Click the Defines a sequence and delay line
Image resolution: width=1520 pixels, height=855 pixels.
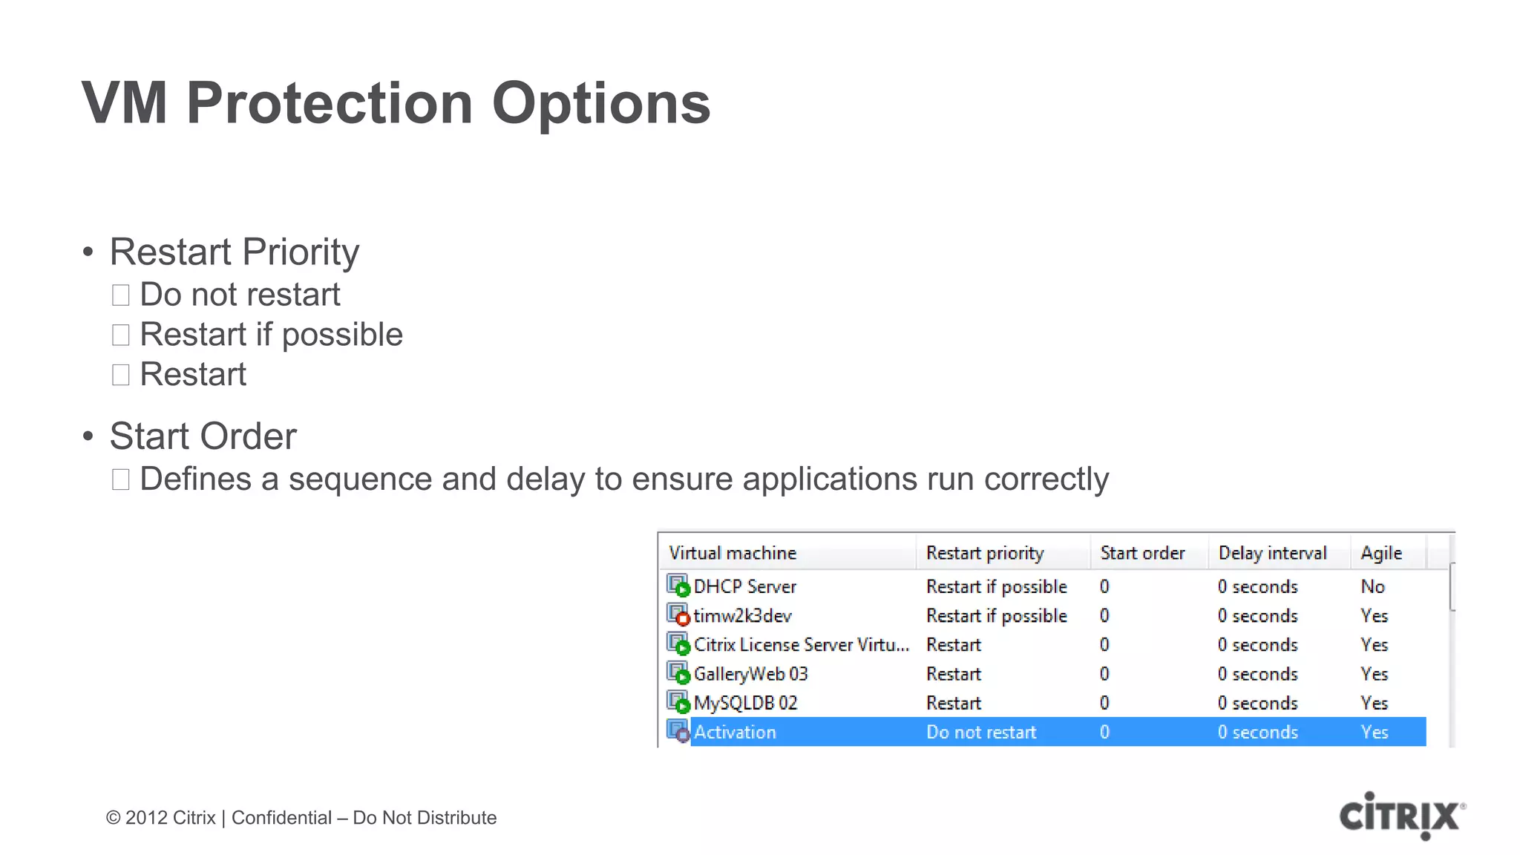[624, 479]
